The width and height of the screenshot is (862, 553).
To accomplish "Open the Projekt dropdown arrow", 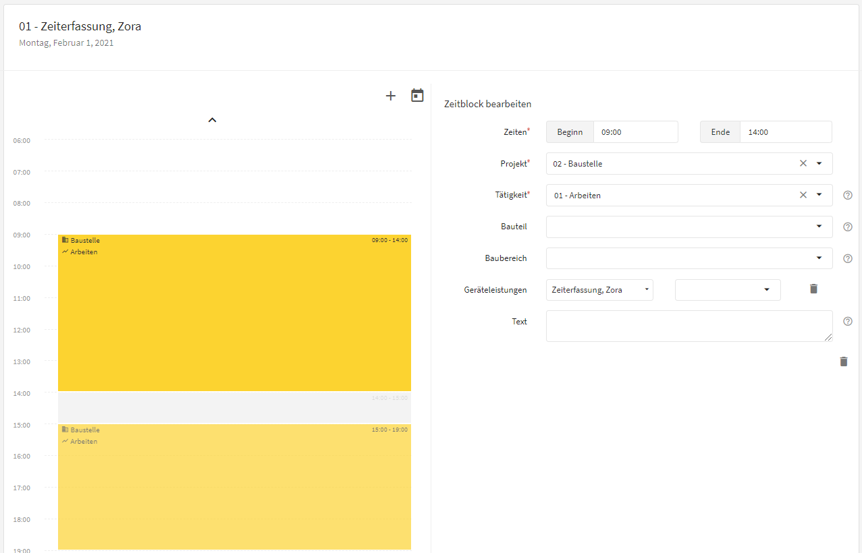I will [x=819, y=163].
